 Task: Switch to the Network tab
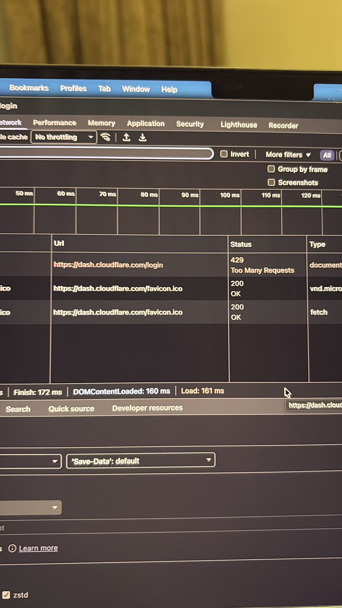coord(11,122)
